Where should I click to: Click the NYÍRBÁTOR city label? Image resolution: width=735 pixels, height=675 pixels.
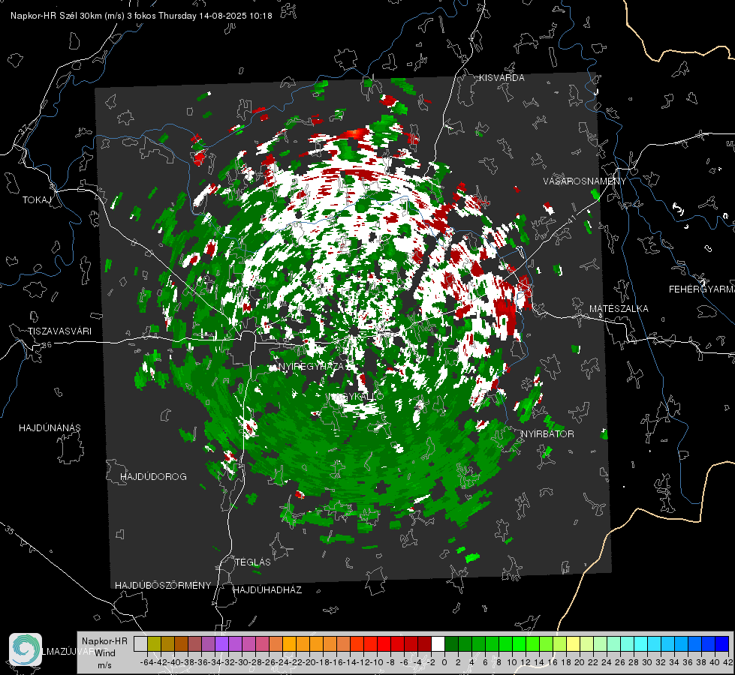tap(547, 433)
